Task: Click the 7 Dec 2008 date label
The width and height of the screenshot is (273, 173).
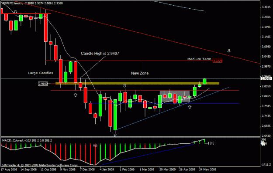Action: coord(87,170)
